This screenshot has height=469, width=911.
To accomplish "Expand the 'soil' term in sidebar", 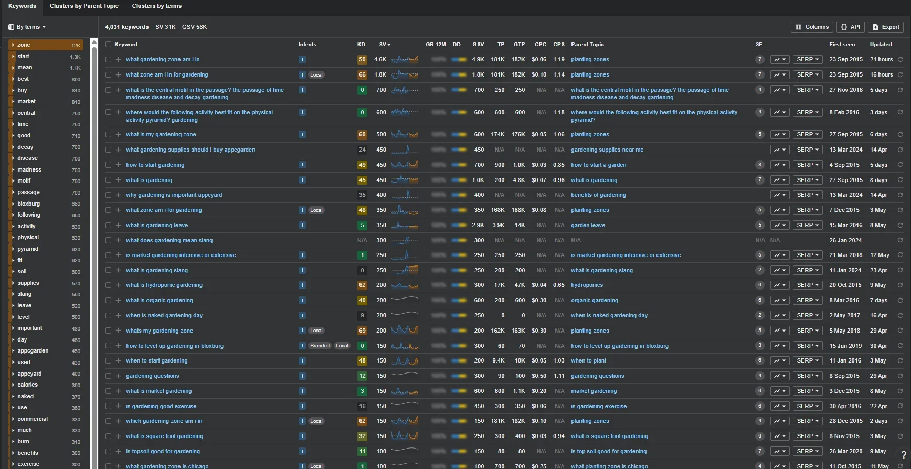I will (13, 272).
